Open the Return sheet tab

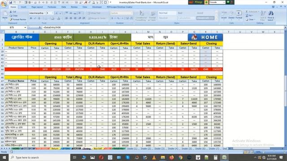(x=55, y=148)
